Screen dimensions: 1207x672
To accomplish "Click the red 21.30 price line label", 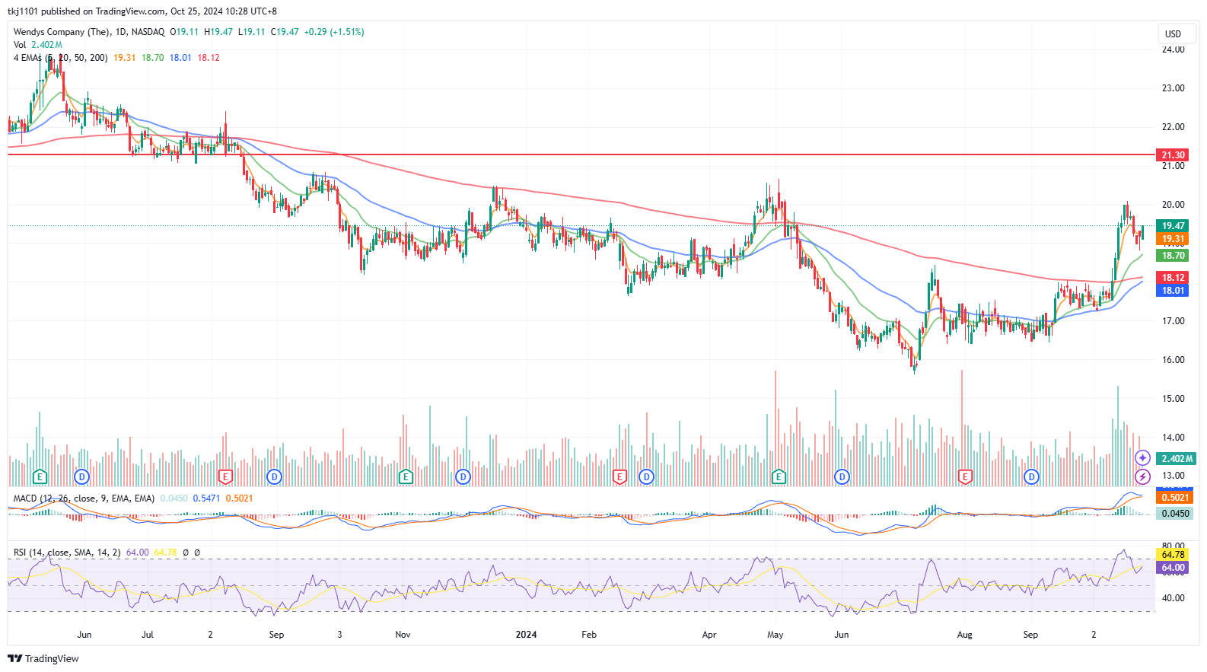I will click(x=1173, y=154).
